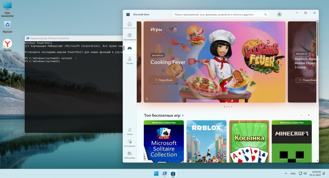Open network icon in system tray

click(300, 174)
